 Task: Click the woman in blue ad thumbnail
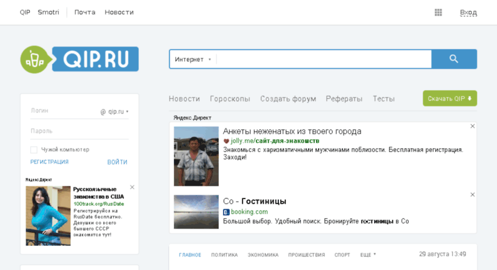pyautogui.click(x=48, y=216)
